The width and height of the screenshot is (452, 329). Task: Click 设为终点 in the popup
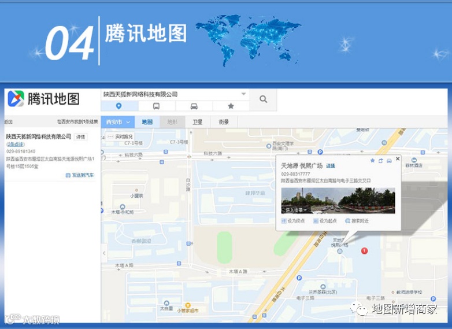(x=296, y=221)
